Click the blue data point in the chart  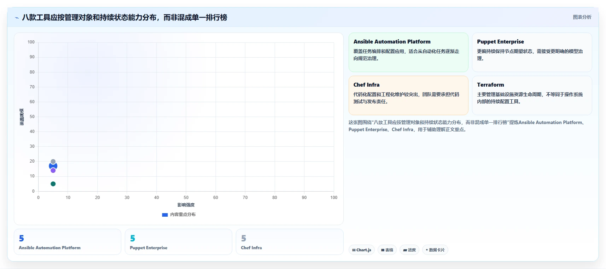click(x=53, y=166)
